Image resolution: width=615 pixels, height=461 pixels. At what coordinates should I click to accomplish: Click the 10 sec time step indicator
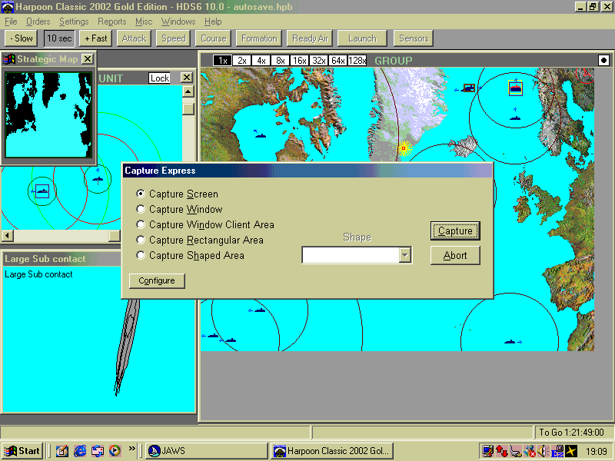coord(59,38)
